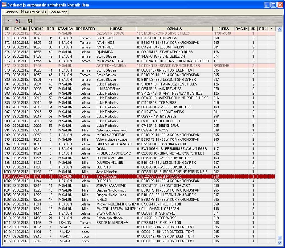
Task: Maximize the application window
Action: pyautogui.click(x=273, y=5)
